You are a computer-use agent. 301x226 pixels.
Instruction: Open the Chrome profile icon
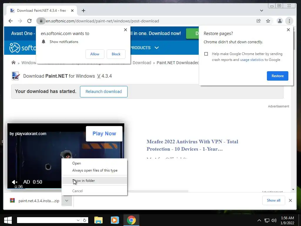pos(280,21)
